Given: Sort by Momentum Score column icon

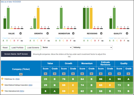Looking at the screenshot, I should tap(82, 74).
